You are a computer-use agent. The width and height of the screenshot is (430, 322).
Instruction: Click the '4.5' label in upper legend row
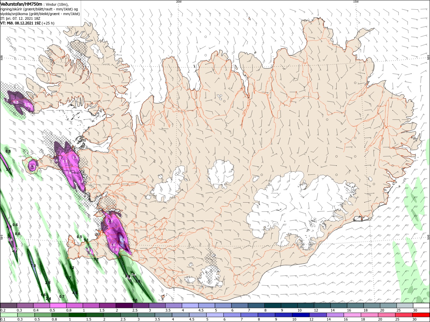coord(201,310)
